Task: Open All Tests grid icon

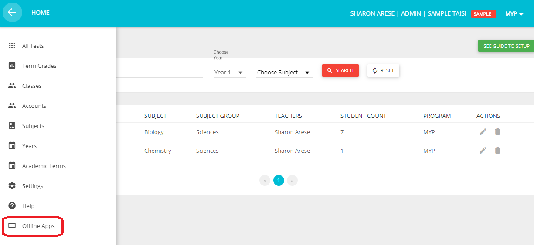Action: (x=12, y=46)
